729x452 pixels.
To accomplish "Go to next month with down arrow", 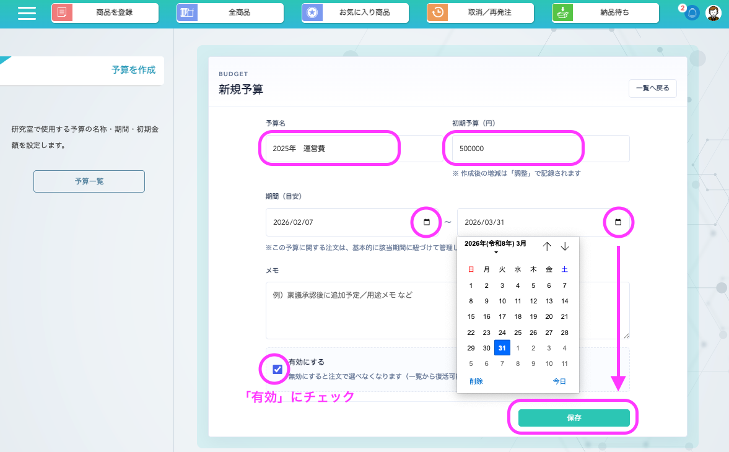I will (565, 246).
